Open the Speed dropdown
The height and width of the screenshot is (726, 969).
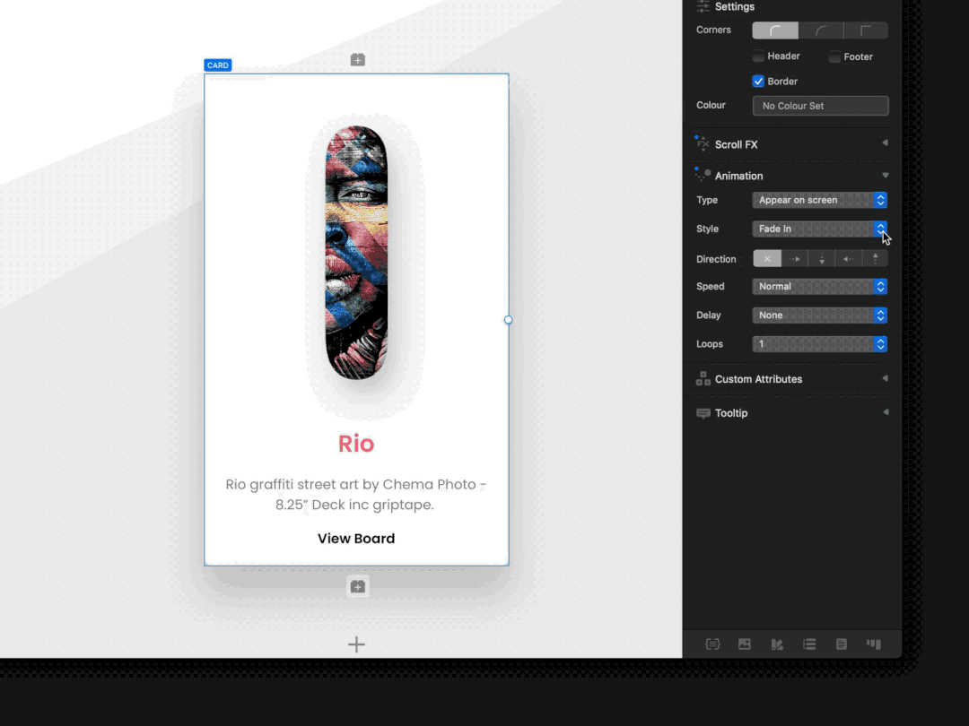pyautogui.click(x=820, y=287)
